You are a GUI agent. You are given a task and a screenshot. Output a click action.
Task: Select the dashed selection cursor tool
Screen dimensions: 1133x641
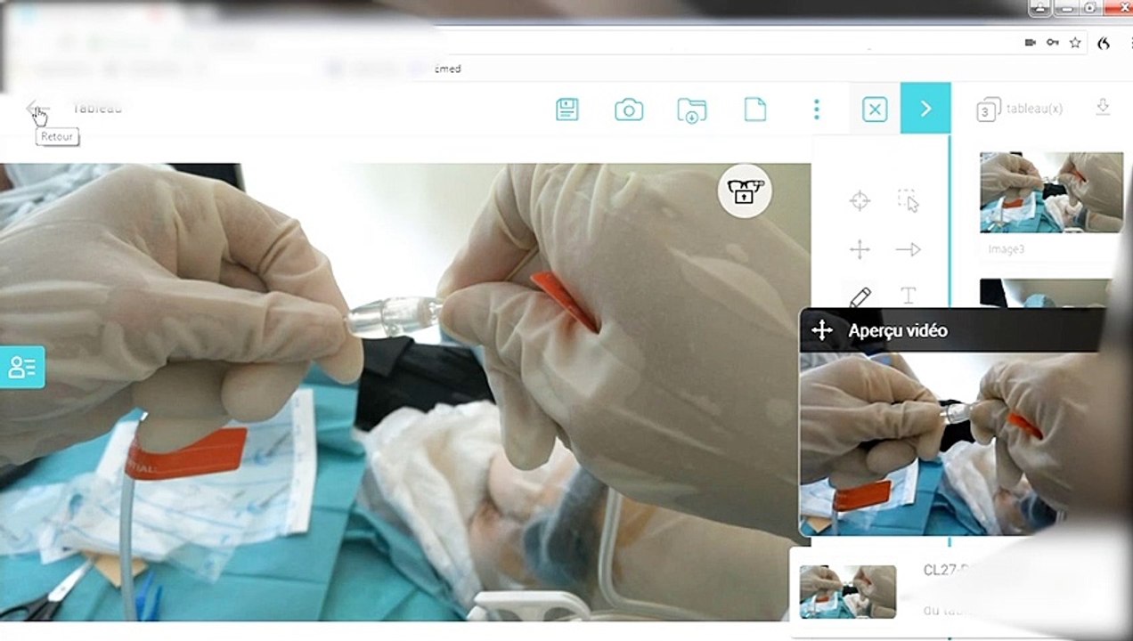click(x=908, y=200)
